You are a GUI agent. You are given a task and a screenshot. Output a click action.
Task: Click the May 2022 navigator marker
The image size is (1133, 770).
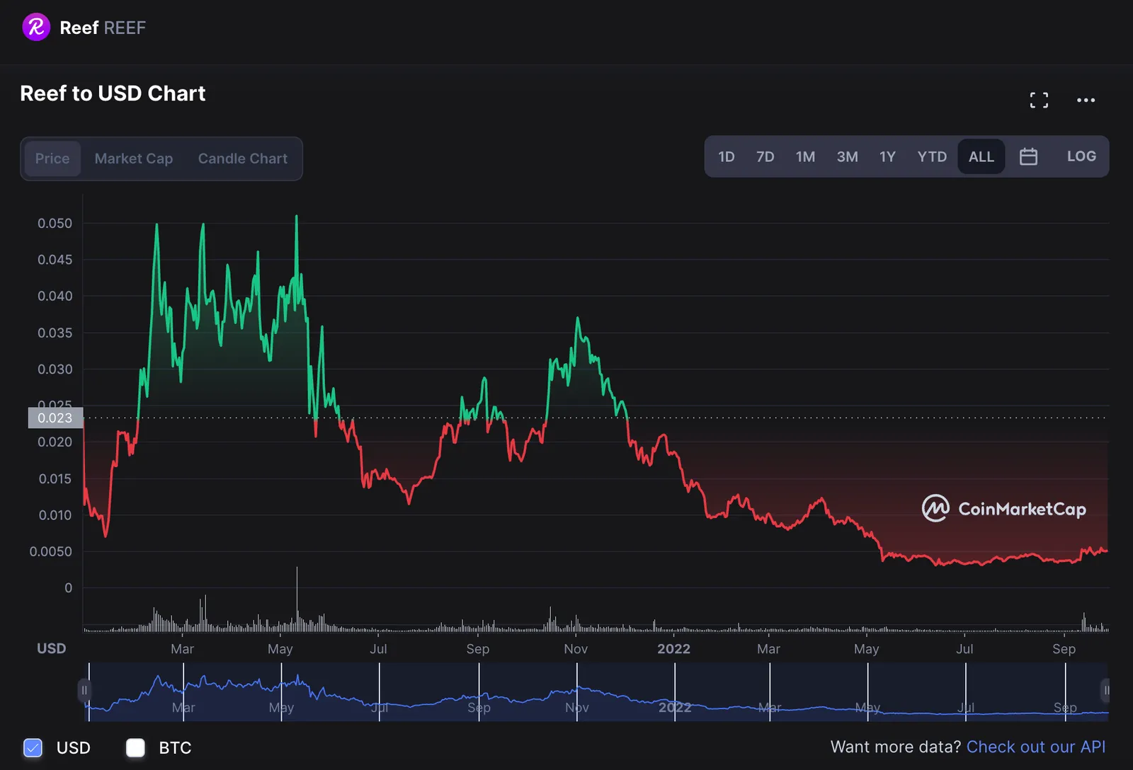(x=867, y=707)
